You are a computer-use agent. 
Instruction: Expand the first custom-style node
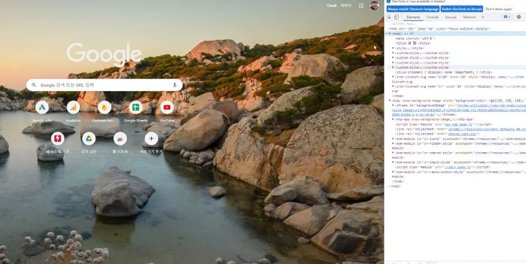tap(393, 53)
